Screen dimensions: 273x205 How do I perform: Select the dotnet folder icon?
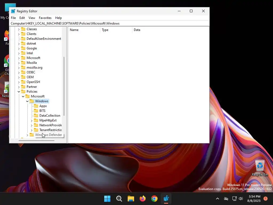click(x=23, y=44)
